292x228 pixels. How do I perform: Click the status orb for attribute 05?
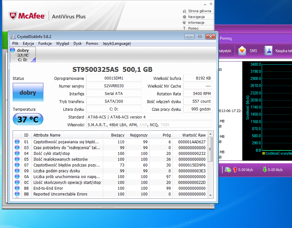pos(17,159)
